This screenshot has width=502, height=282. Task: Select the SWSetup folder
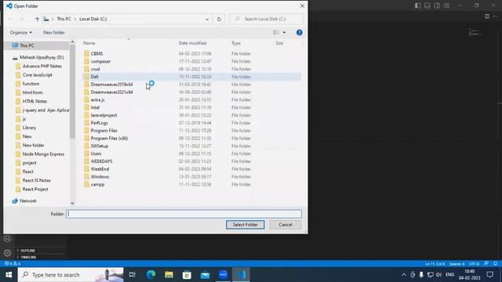click(100, 146)
